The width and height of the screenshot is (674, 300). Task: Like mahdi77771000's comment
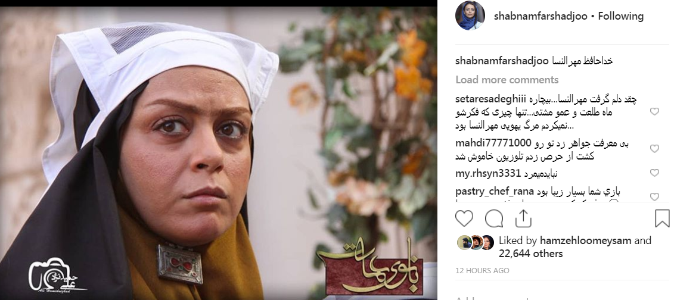(654, 148)
